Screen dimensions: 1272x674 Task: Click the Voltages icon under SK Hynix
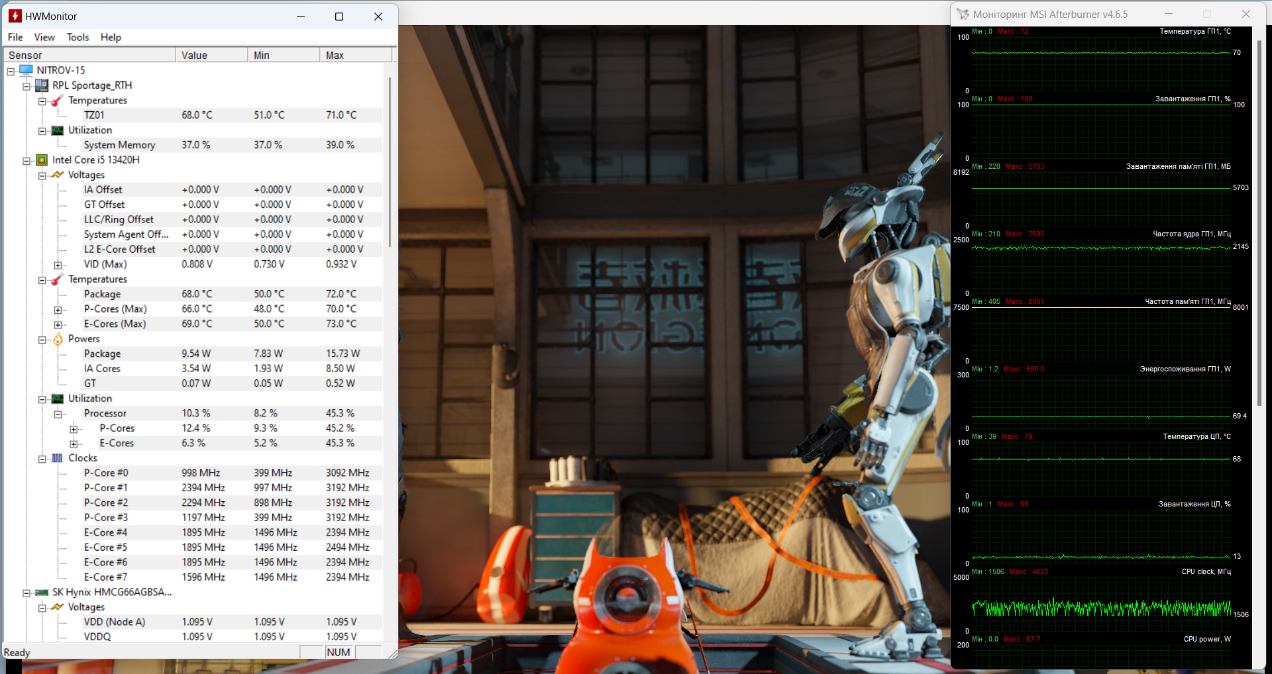click(x=58, y=607)
